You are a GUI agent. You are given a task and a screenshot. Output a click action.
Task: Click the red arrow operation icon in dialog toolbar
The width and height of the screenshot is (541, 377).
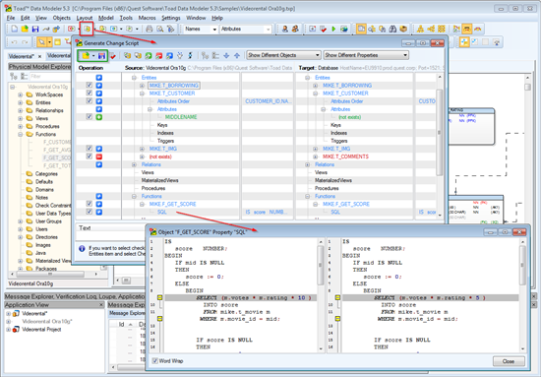click(159, 55)
